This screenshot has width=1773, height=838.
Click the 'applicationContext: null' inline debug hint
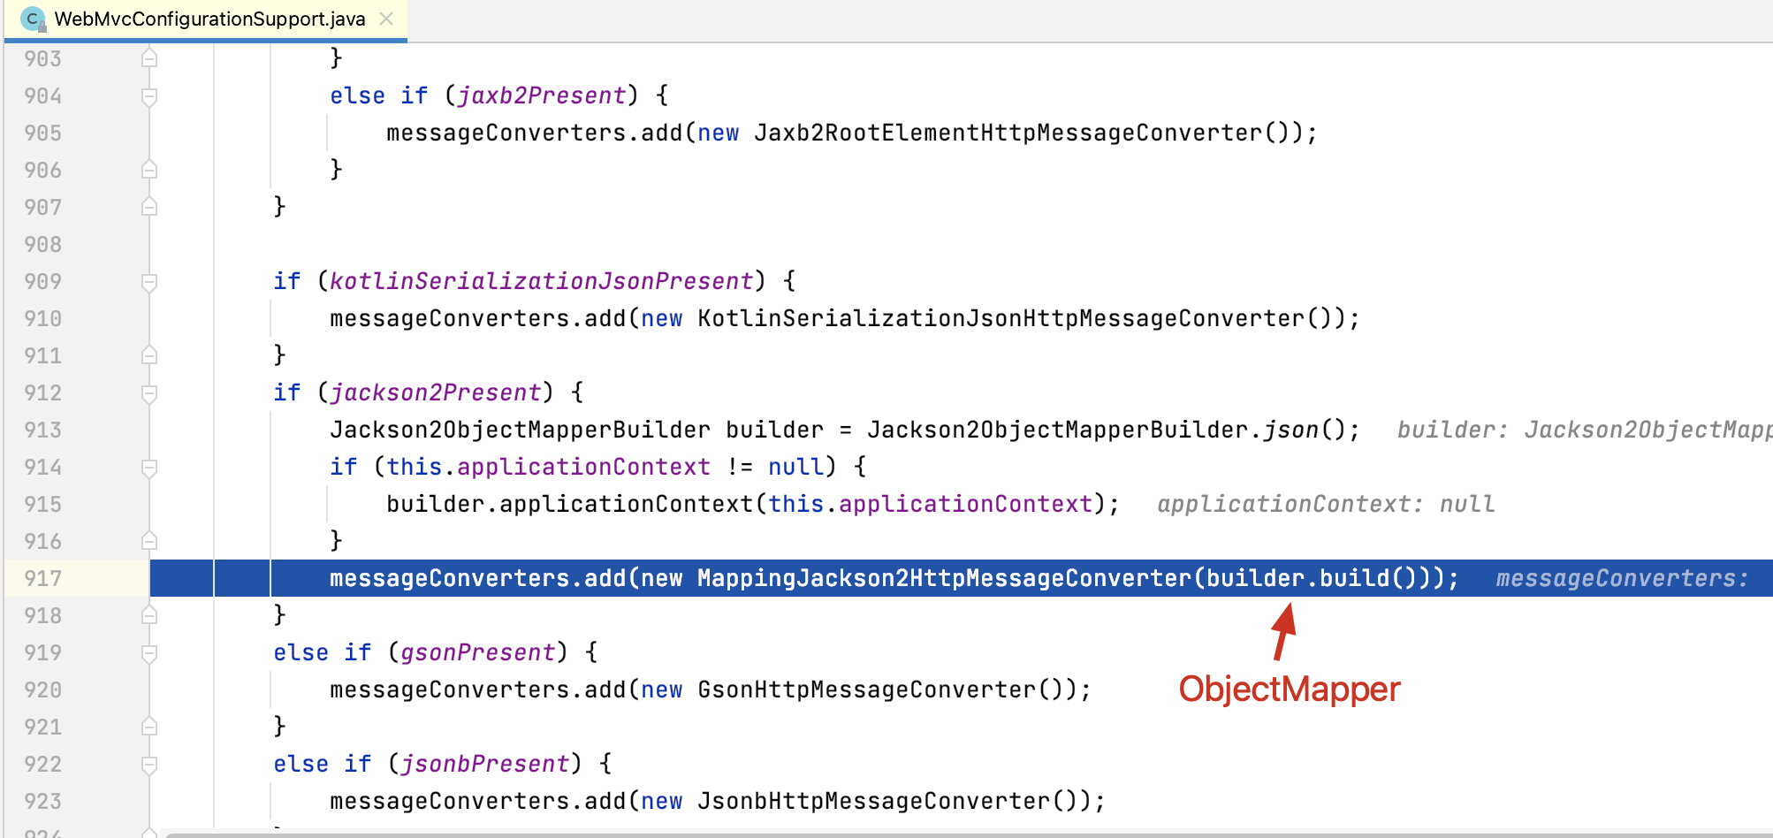(1327, 504)
